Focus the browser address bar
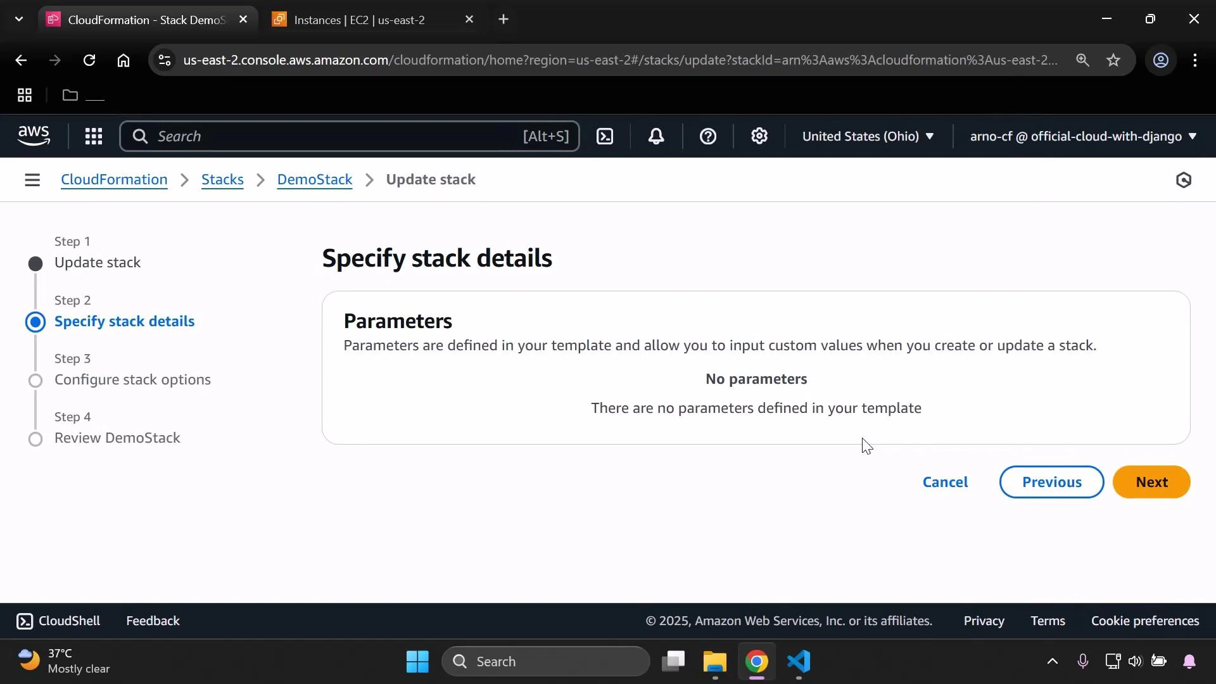The image size is (1216, 684). pos(621,60)
